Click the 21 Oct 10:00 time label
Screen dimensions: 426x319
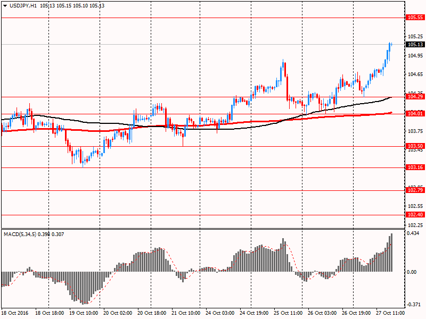click(x=186, y=313)
